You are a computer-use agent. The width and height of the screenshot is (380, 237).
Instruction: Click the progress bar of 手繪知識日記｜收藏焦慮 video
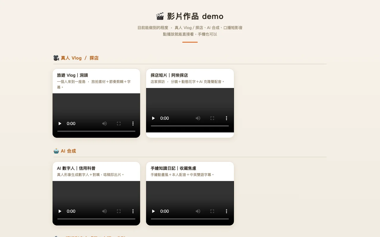(190, 219)
